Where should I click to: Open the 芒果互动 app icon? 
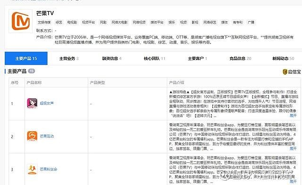click(x=32, y=136)
